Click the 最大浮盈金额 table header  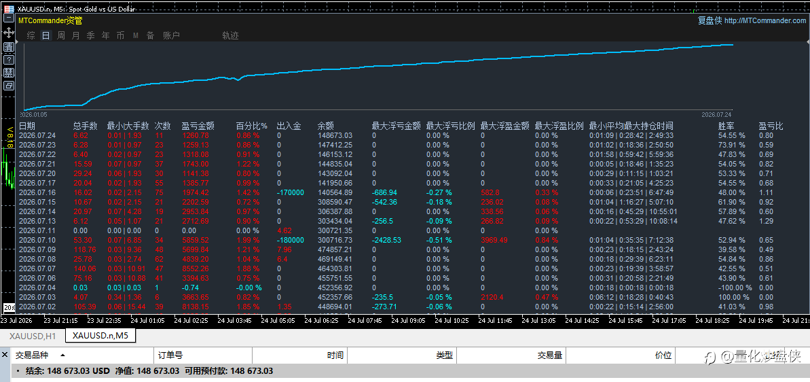coord(504,126)
